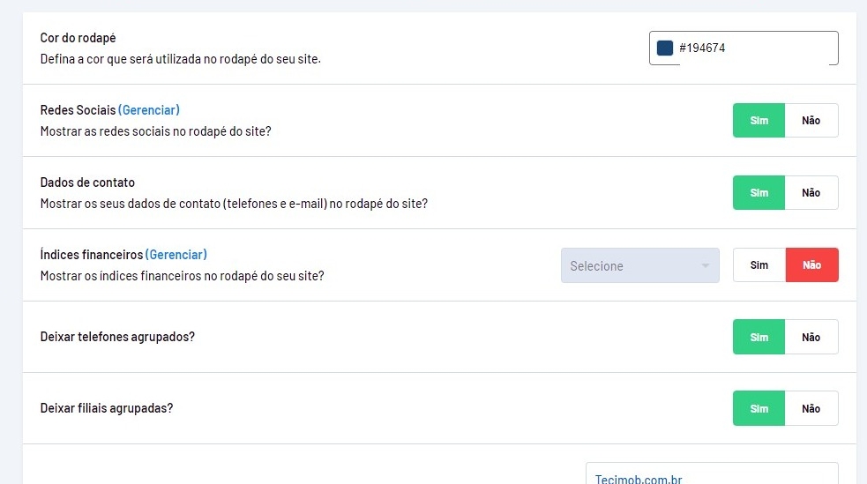Click the #194674 hex color input field

point(754,48)
